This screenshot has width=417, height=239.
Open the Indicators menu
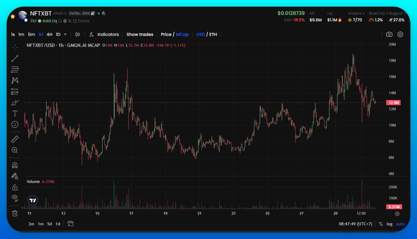pyautogui.click(x=108, y=34)
